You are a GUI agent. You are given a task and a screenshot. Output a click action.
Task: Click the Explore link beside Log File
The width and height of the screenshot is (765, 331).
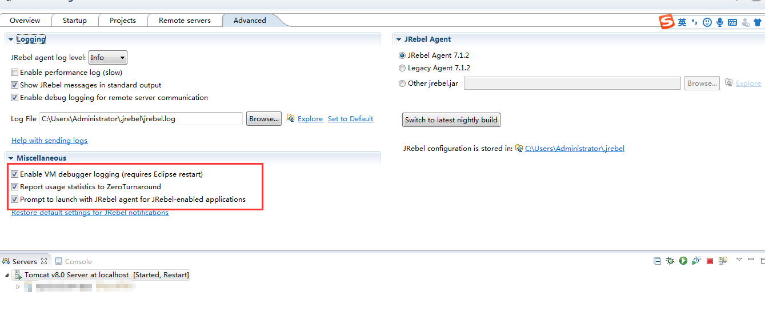click(310, 119)
